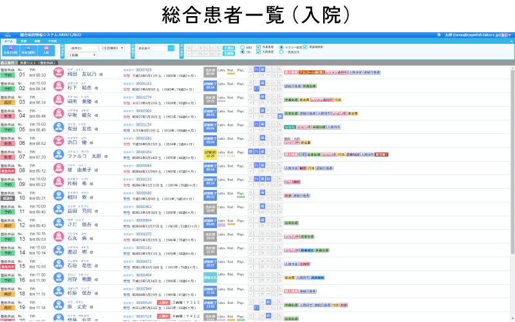Click the gray 会計済 status icon in row 01

pyautogui.click(x=209, y=73)
